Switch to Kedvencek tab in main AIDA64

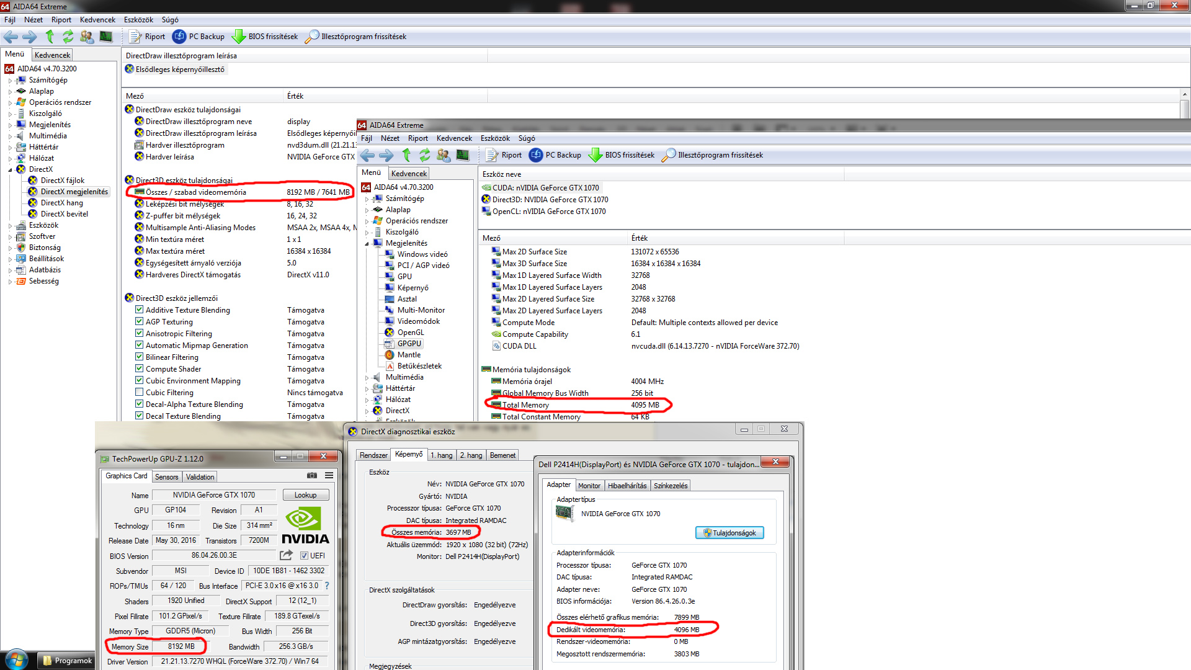pyautogui.click(x=53, y=55)
